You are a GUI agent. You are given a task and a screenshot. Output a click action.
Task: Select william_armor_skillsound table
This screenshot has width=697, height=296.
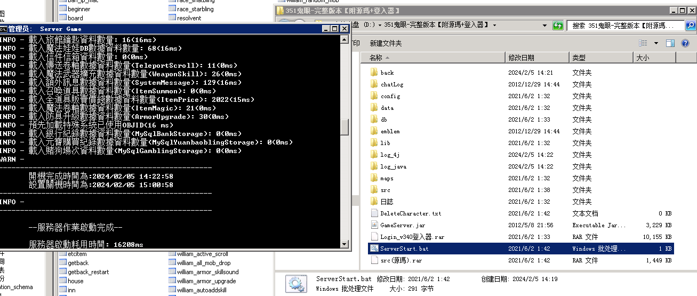click(204, 272)
